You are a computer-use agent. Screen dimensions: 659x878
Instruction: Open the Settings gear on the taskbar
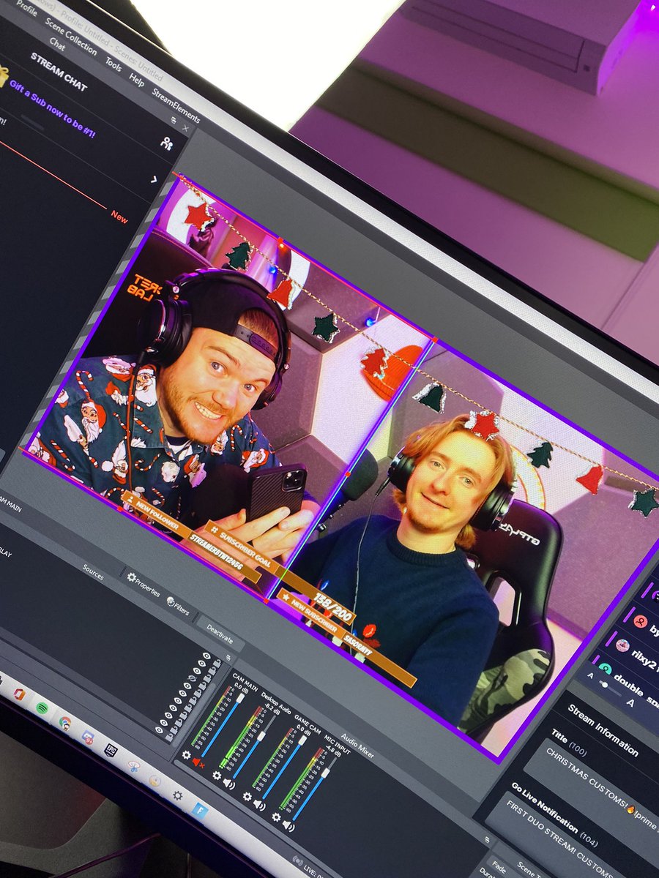tap(177, 794)
